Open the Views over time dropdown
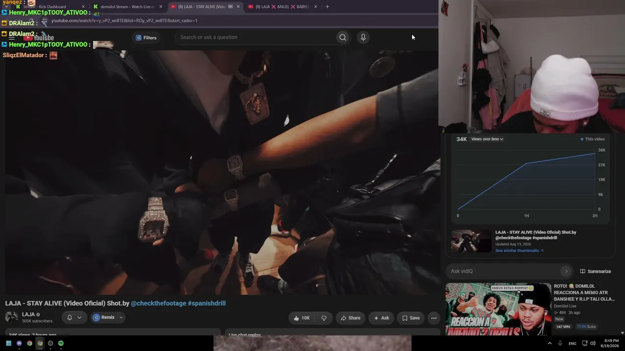This screenshot has width=625, height=351. coord(487,139)
